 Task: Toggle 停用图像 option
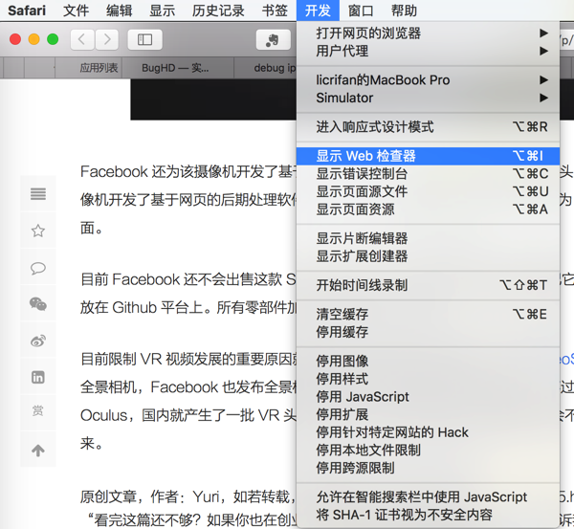(x=428, y=361)
